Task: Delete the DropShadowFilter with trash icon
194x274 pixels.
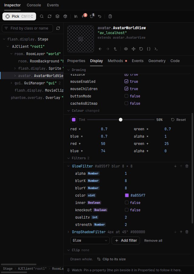Action: click(187, 232)
